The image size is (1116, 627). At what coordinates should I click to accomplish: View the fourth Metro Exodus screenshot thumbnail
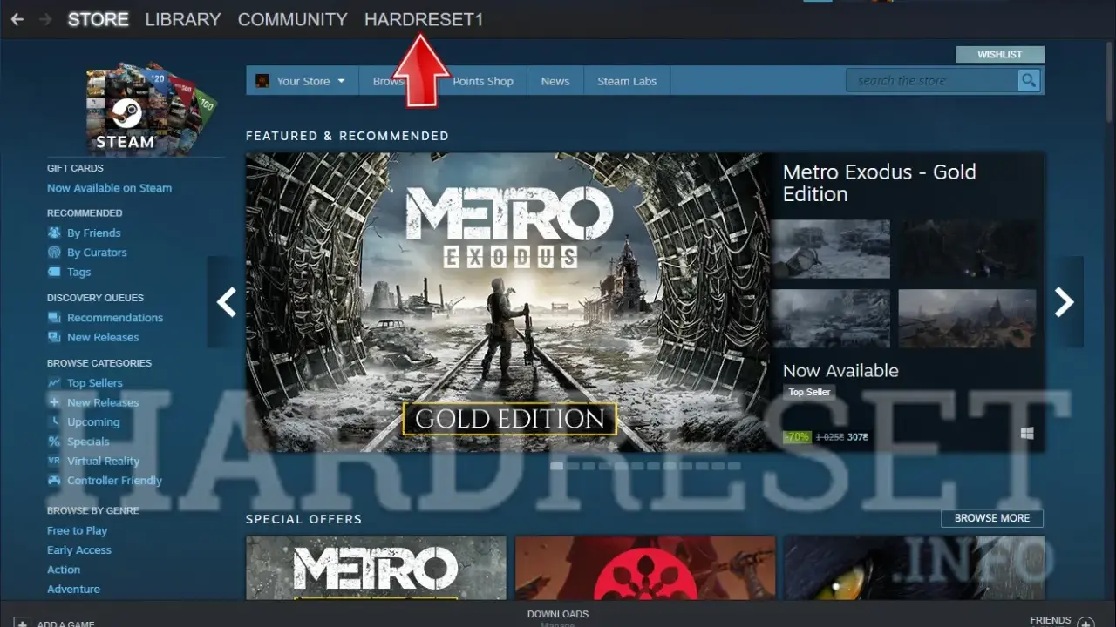pyautogui.click(x=967, y=319)
